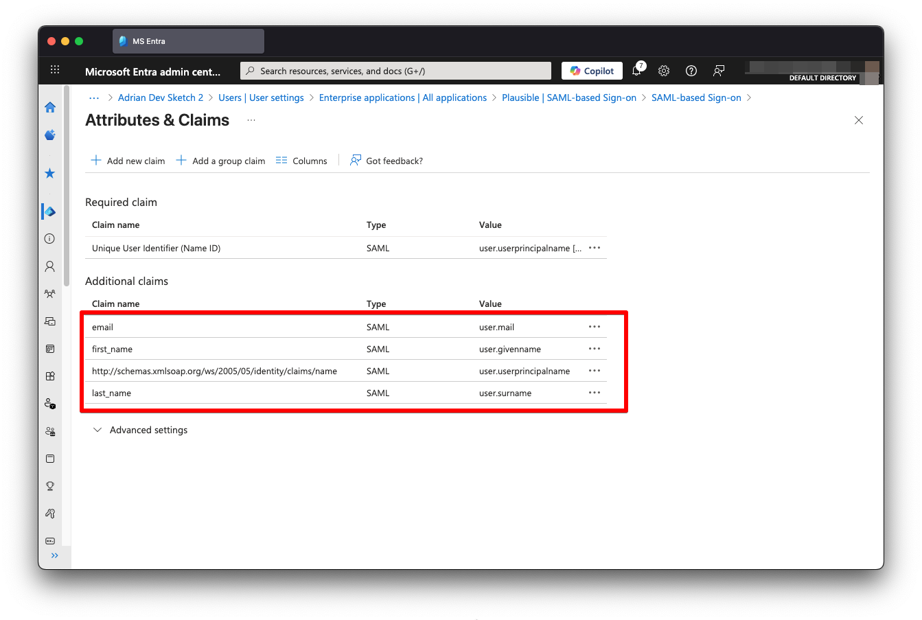Screen dimensions: 922x620
Task: Open the portal app launcher grid icon
Action: [x=55, y=70]
